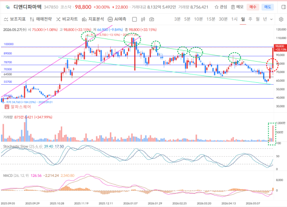Image resolution: width=287 pixels, height=207 pixels.
Task: Click the 2026.05.07 date axis label
Action: coord(253,204)
